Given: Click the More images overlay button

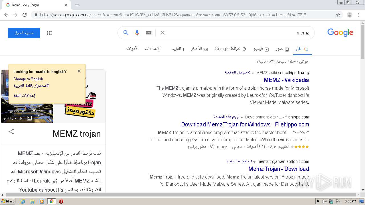Looking at the screenshot, I should (x=18, y=118).
